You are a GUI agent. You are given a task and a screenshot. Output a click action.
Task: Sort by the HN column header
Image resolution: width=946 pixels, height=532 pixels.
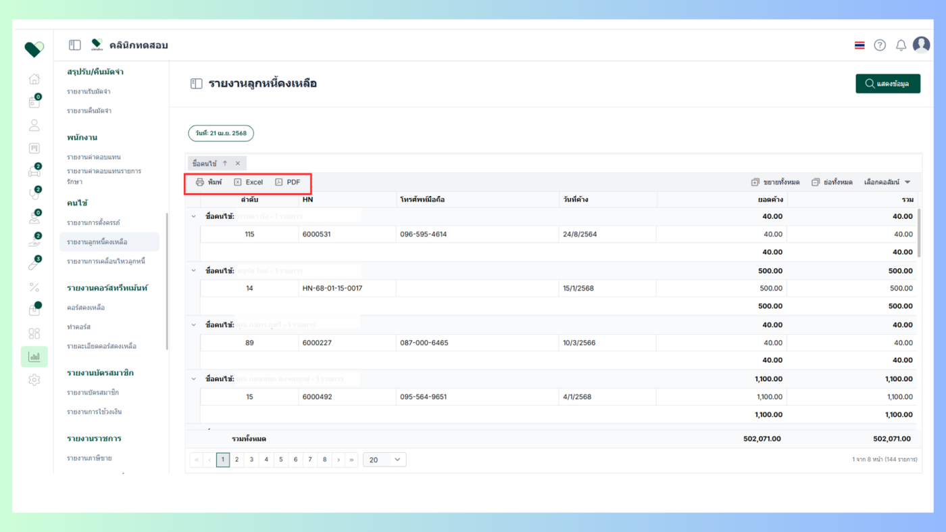pos(347,199)
